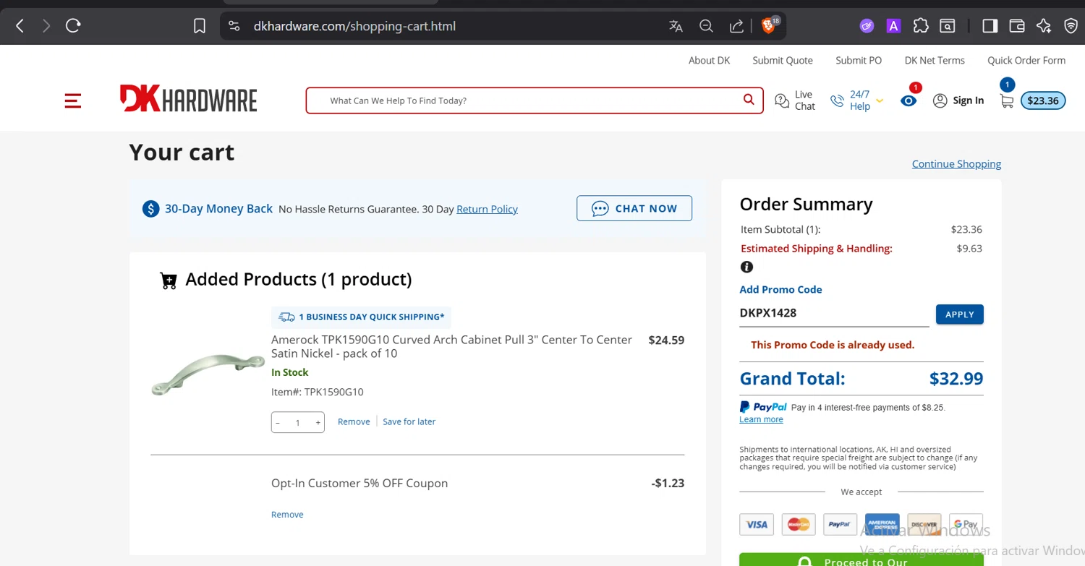
Task: Click the PayPal logo in payment icons row
Action: [x=841, y=524]
